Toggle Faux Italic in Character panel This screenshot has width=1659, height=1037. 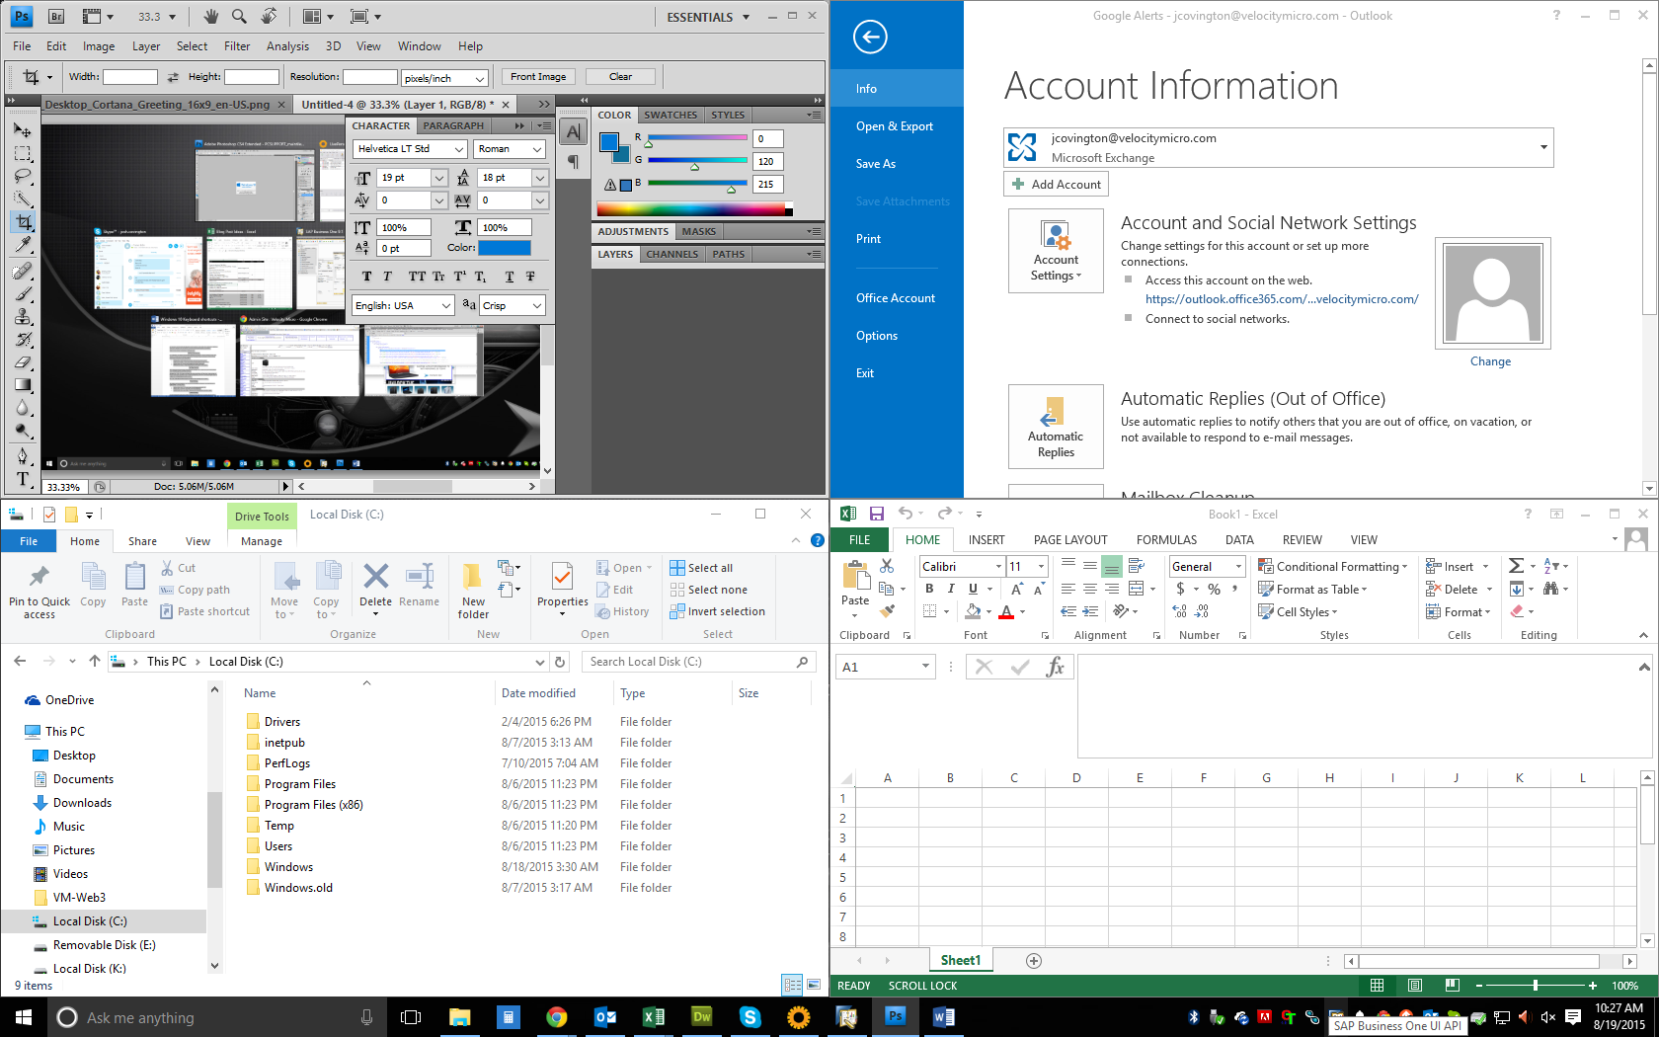[387, 277]
